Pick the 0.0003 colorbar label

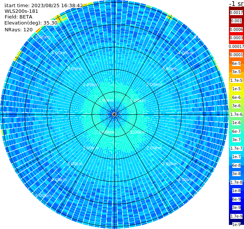pos(236,38)
